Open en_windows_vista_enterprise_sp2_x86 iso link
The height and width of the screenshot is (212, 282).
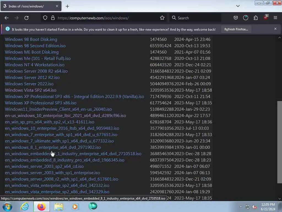57,192
